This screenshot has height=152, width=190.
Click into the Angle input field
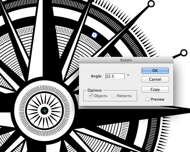(115, 76)
